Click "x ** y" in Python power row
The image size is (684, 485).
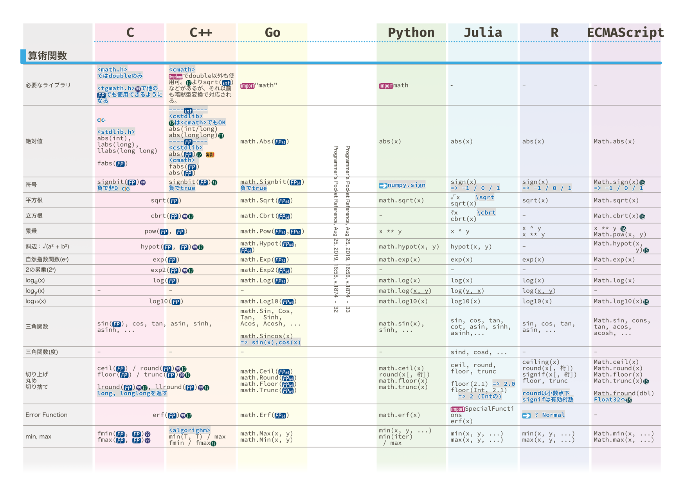[390, 232]
